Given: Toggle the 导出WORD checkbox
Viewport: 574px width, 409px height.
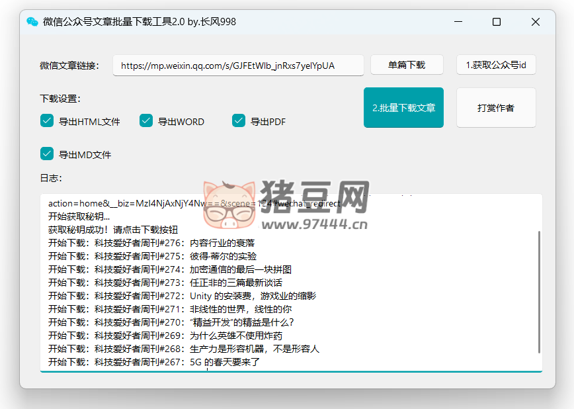Looking at the screenshot, I should tap(146, 120).
